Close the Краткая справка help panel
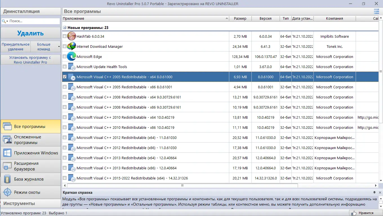 380,192
